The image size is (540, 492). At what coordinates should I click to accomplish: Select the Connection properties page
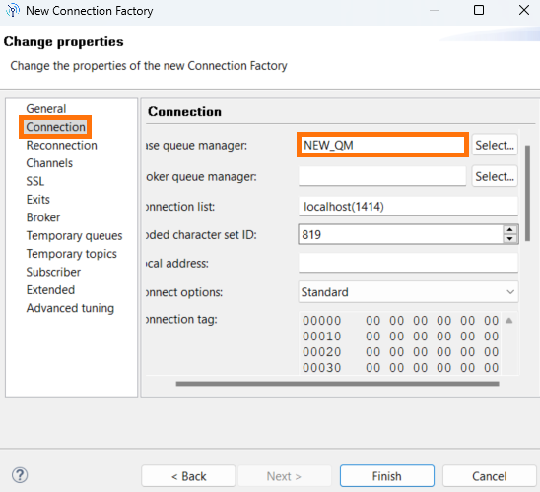pyautogui.click(x=55, y=127)
